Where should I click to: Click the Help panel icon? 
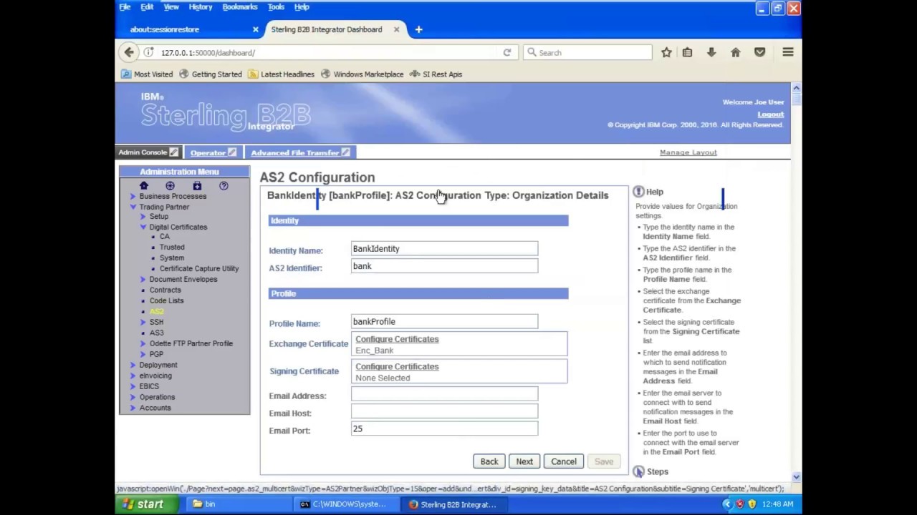click(x=638, y=192)
